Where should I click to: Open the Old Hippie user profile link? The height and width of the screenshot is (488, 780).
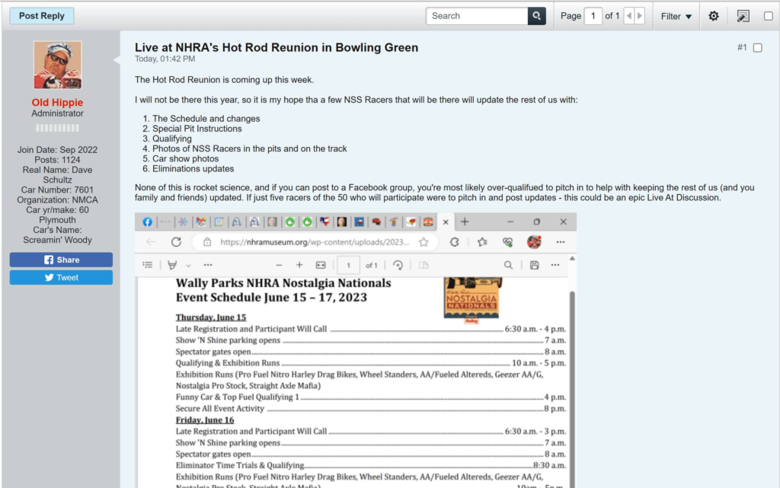tap(57, 102)
